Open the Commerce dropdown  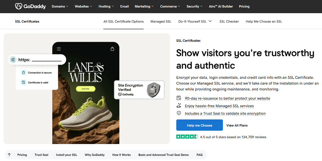coord(170,6)
